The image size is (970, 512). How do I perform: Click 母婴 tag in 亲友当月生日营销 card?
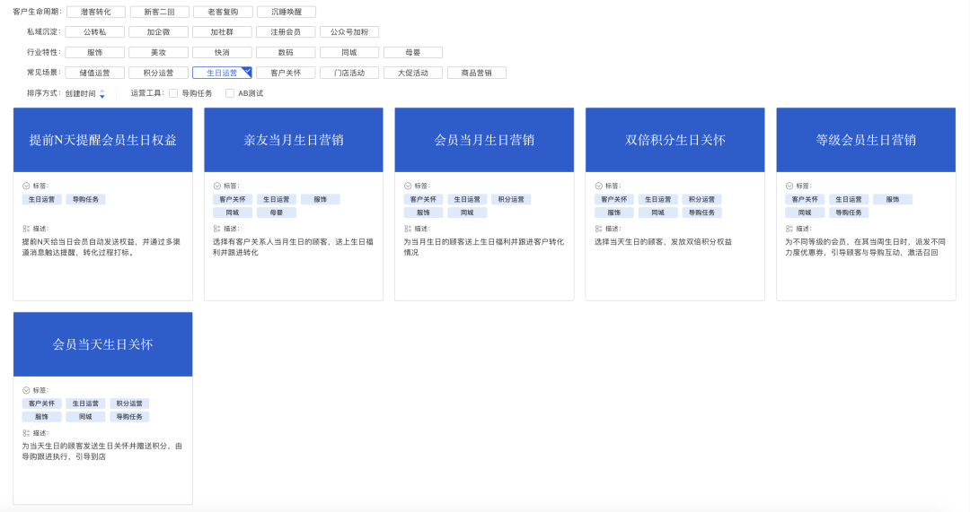click(x=277, y=213)
